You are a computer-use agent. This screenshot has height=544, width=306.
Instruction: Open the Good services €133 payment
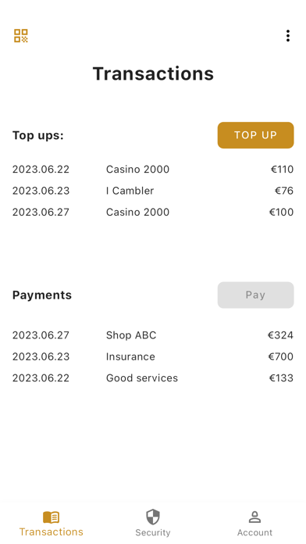click(x=153, y=378)
